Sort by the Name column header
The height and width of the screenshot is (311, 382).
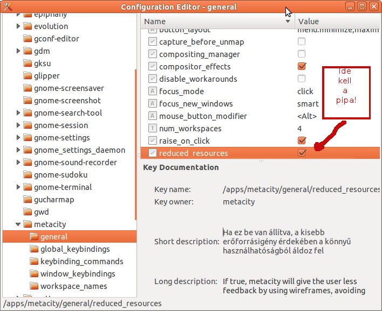pyautogui.click(x=218, y=22)
